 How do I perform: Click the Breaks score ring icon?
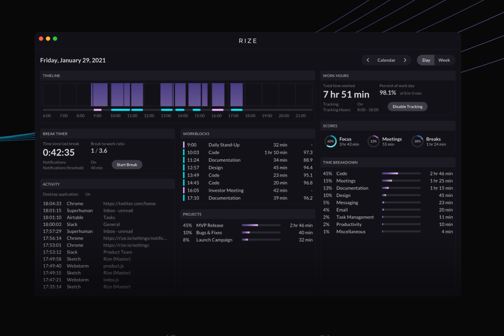[417, 142]
